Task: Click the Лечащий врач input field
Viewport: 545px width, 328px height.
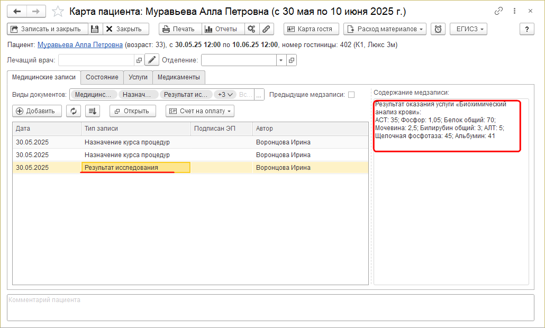Action: 96,60
